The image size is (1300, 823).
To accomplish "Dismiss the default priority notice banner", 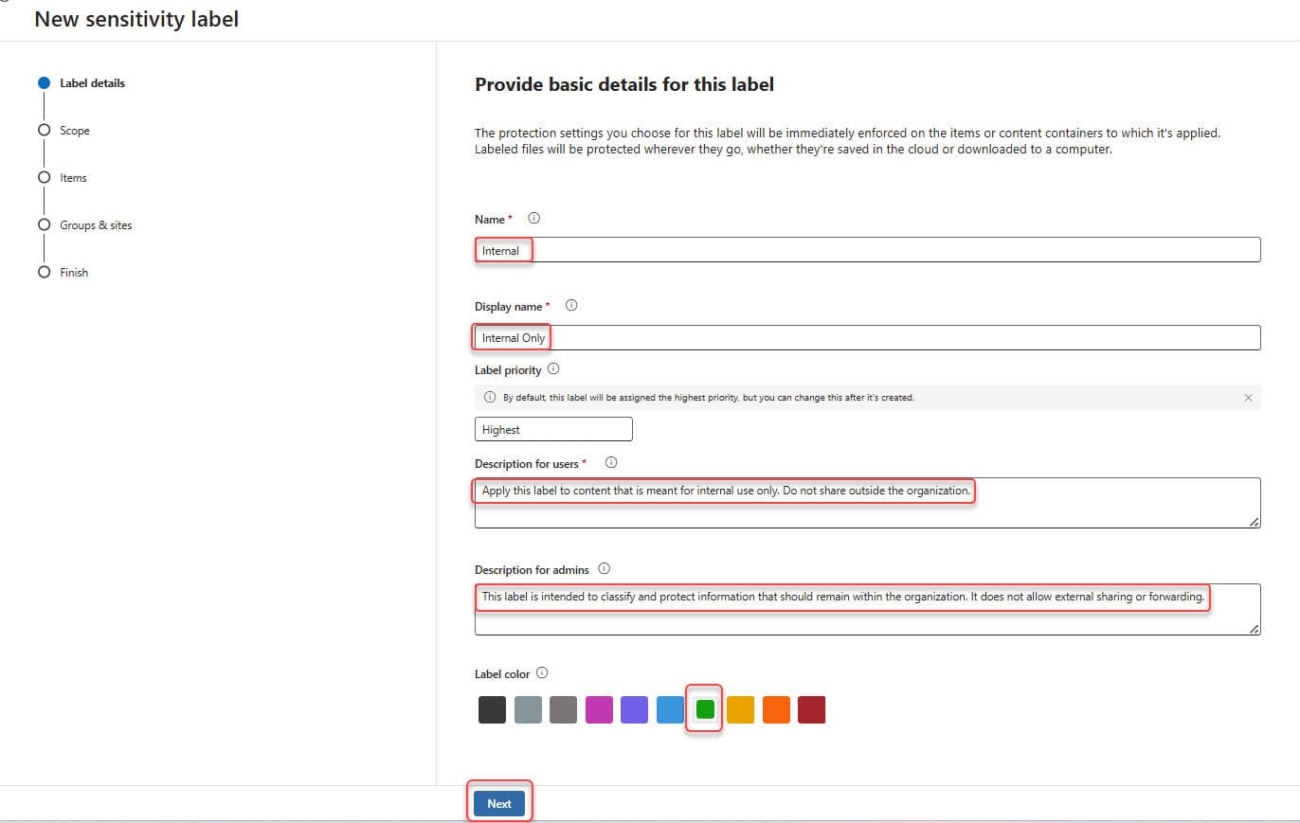I will click(1248, 398).
